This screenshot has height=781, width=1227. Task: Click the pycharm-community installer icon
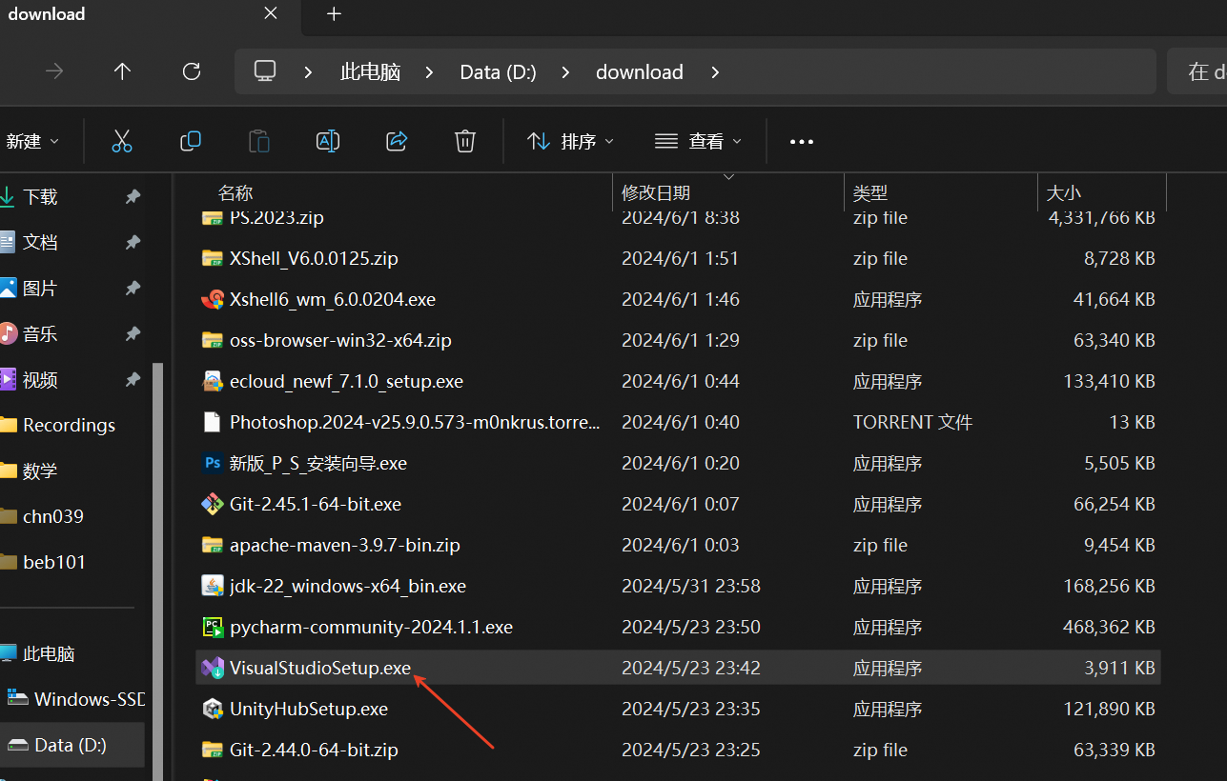(x=212, y=627)
